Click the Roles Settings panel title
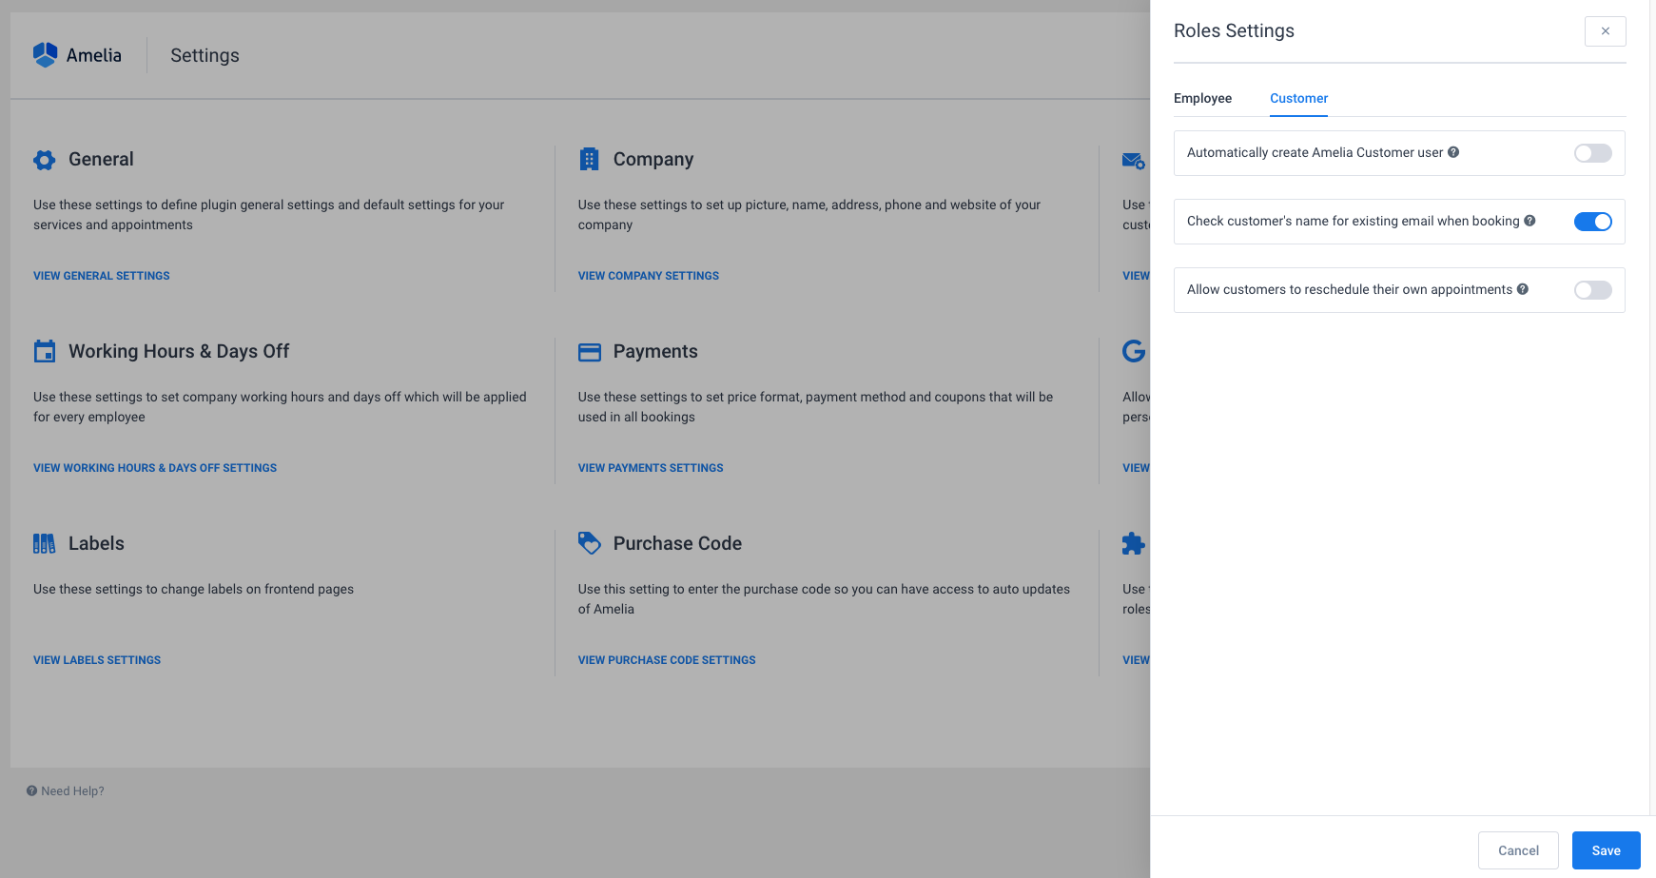1656x878 pixels. click(x=1234, y=30)
